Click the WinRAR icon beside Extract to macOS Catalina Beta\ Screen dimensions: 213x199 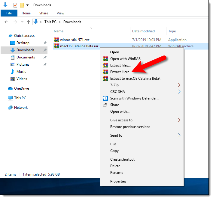click(105, 79)
